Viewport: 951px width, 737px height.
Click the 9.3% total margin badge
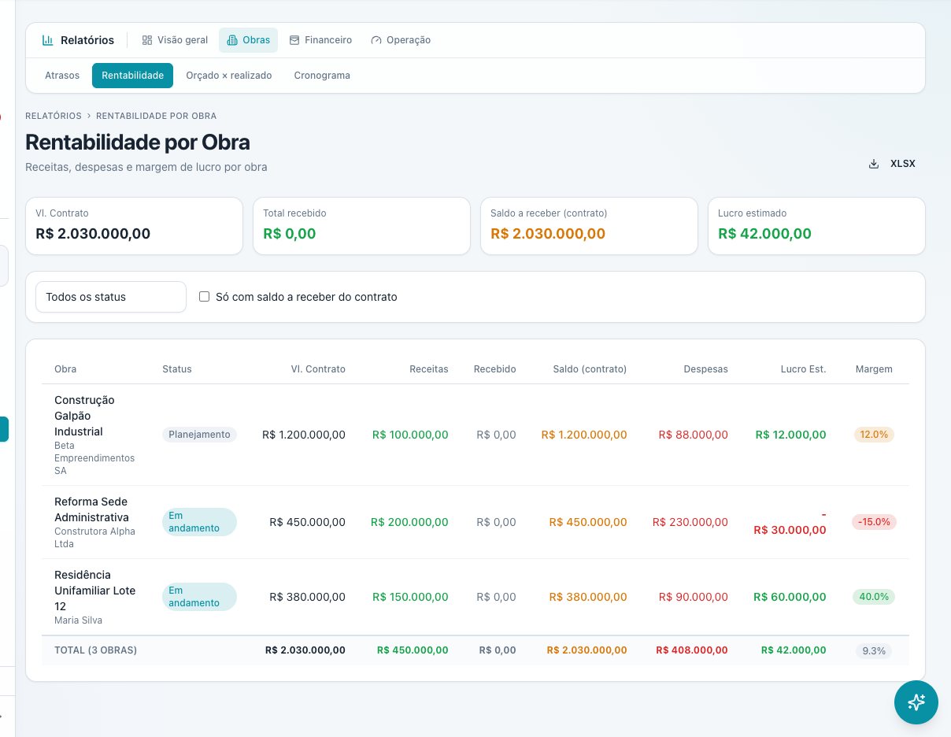874,651
